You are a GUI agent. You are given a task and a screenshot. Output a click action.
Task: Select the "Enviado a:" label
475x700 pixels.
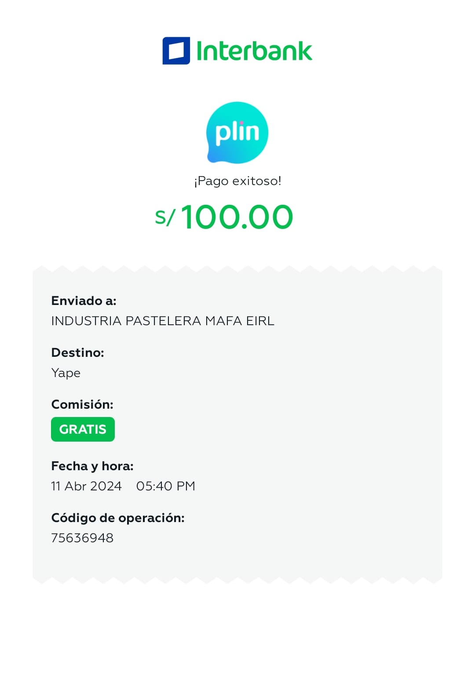[84, 301]
